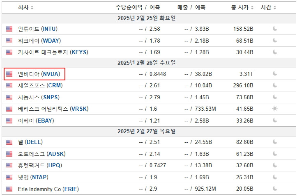Click the US flag icon beside 넷앱 (NTAP)
Viewport: 297px width, 196px height.
click(x=9, y=177)
